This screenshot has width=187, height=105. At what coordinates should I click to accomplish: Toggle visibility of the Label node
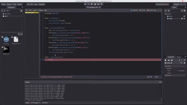pyautogui.click(x=184, y=16)
